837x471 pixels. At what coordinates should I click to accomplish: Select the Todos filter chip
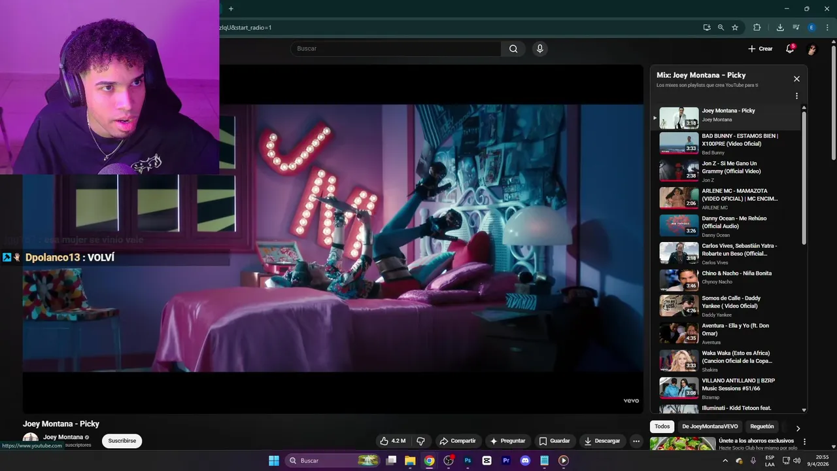(662, 427)
